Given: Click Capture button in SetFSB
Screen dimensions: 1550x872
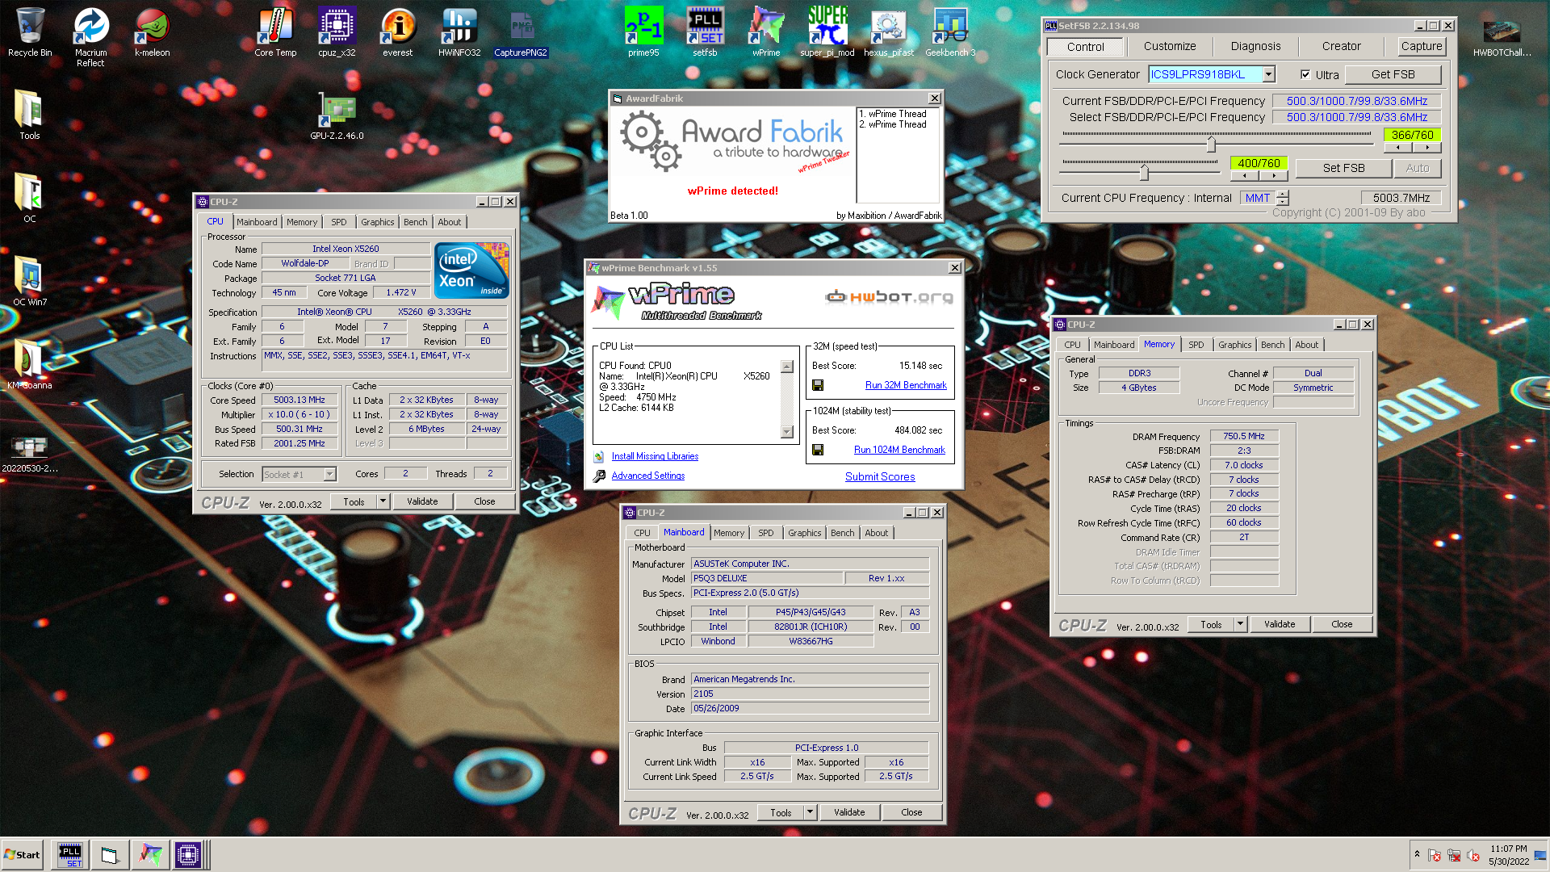Looking at the screenshot, I should point(1421,47).
